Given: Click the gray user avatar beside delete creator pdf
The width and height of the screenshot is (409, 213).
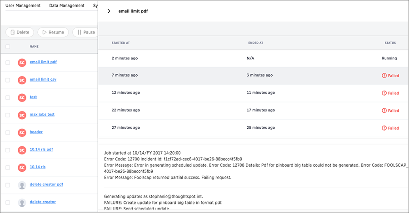Looking at the screenshot, I should 22,185.
